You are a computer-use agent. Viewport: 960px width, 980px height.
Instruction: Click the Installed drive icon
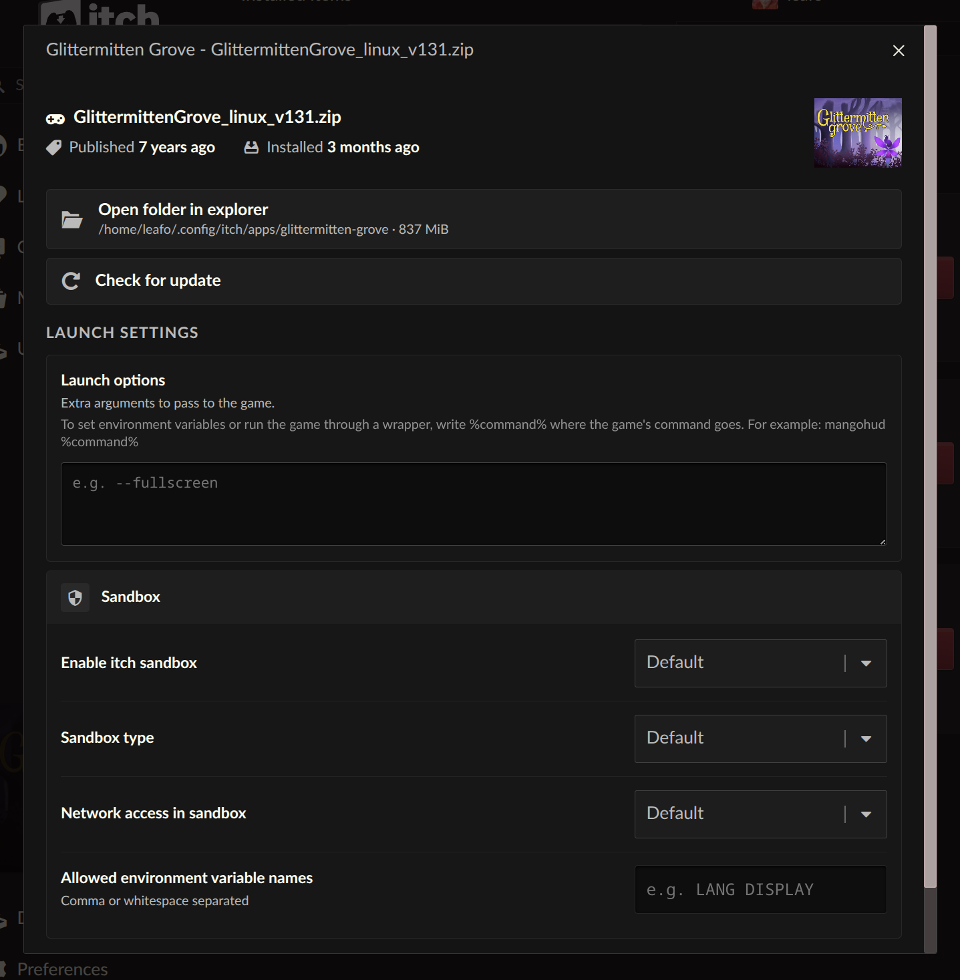[251, 148]
